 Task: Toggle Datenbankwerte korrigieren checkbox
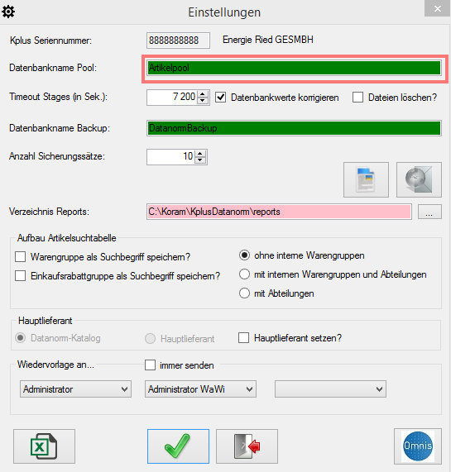[220, 98]
